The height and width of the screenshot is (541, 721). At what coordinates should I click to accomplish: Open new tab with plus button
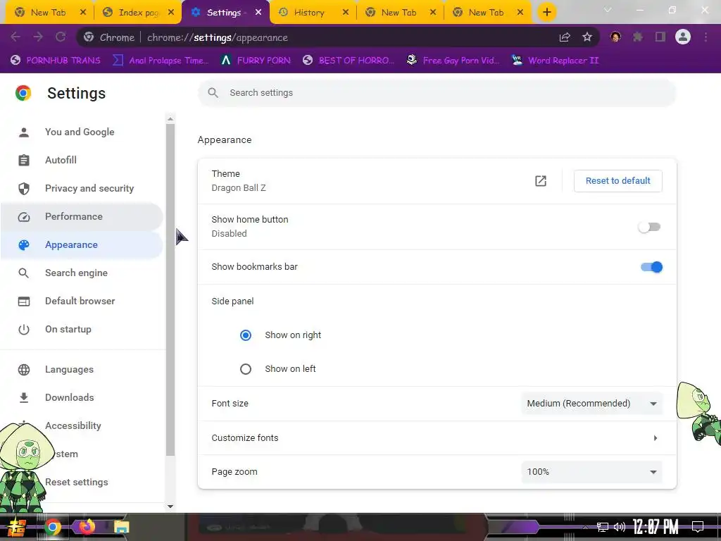[x=546, y=12]
